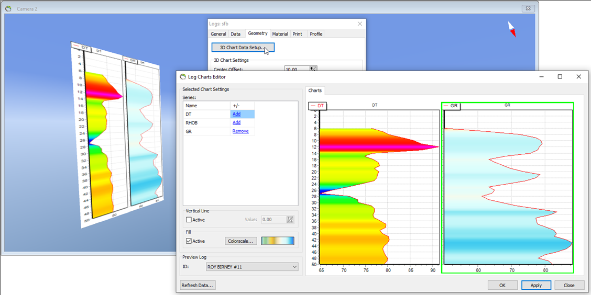Click the Camera 2 window app icon
591x295 pixels.
point(9,8)
